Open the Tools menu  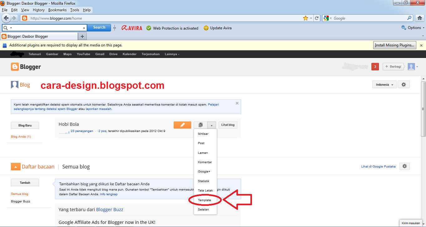[x=75, y=10]
